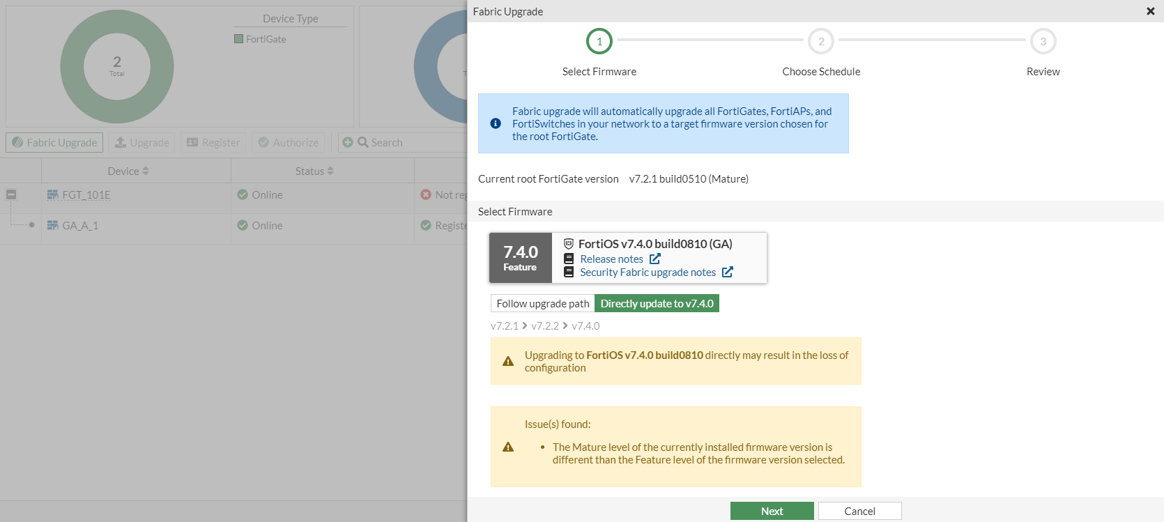1164x522 pixels.
Task: Click the Next button
Action: [x=772, y=511]
